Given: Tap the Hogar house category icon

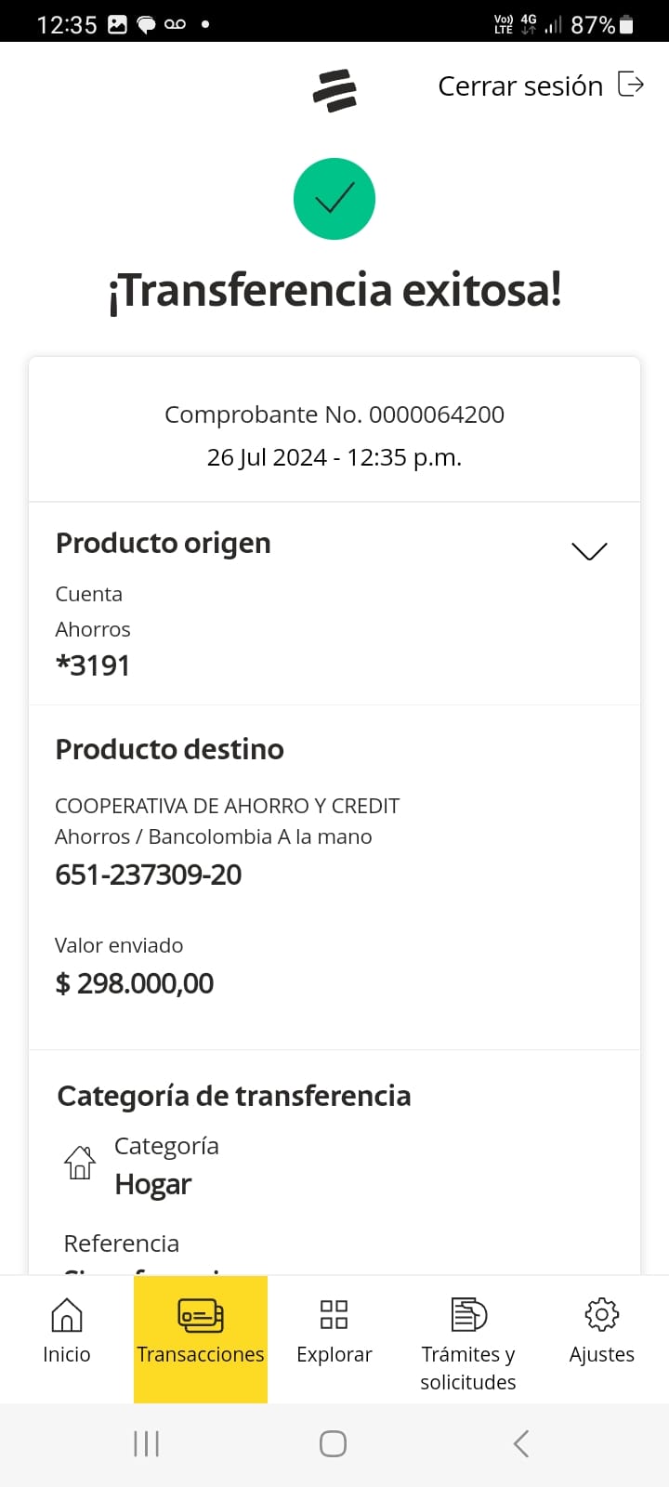Looking at the screenshot, I should (x=80, y=1163).
